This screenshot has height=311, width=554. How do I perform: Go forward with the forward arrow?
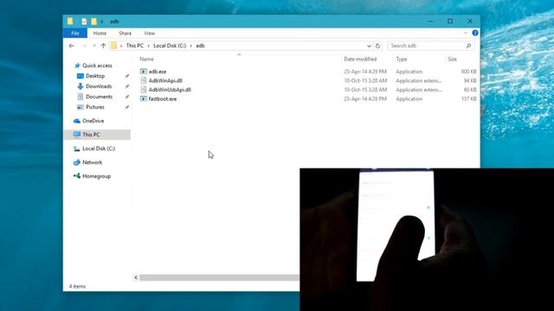[x=84, y=46]
